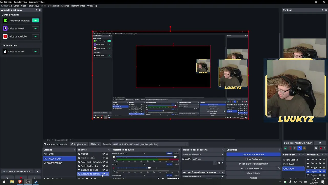Open the Desvanecimiento transition dropdown
Screen dimensions: 328x185
click(x=203, y=155)
